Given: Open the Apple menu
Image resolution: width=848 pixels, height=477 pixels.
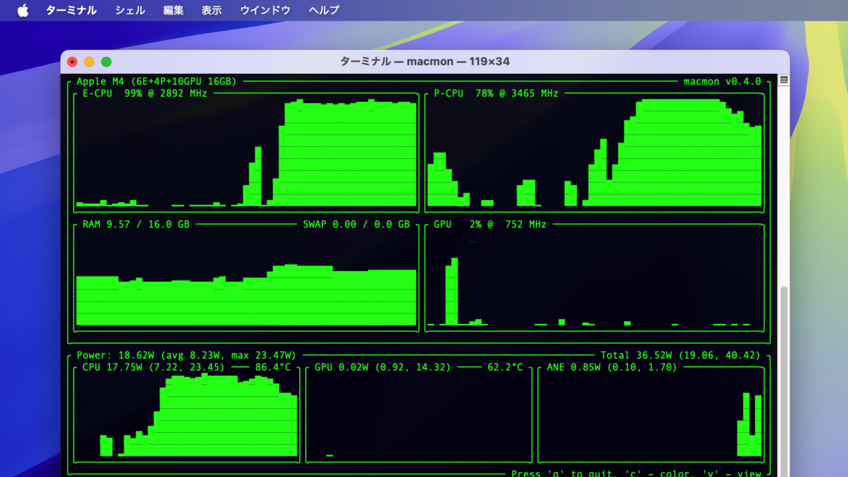Looking at the screenshot, I should tap(23, 10).
